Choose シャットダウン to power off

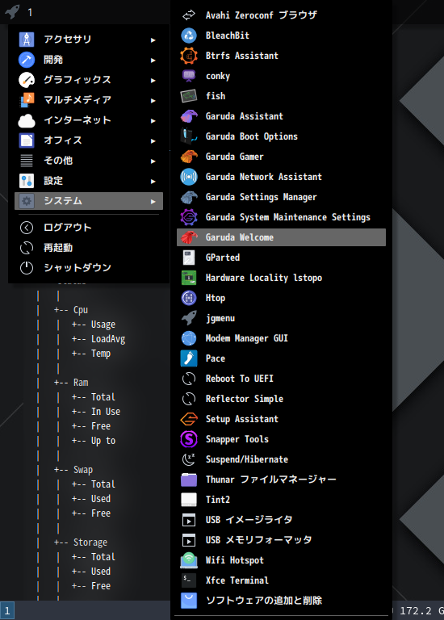point(89,268)
